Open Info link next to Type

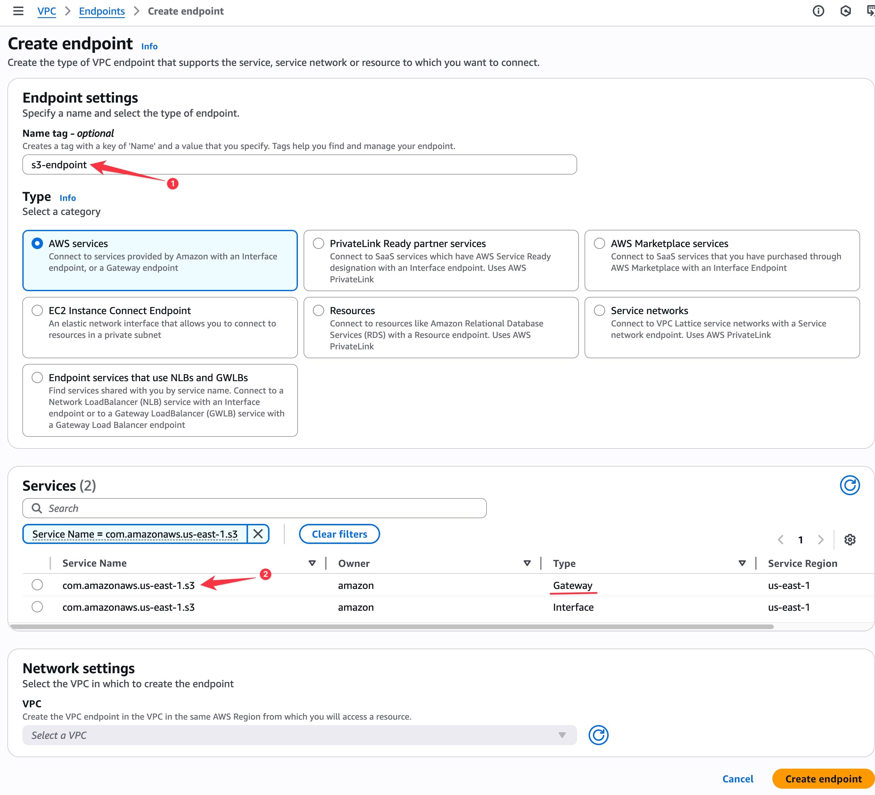(x=68, y=198)
